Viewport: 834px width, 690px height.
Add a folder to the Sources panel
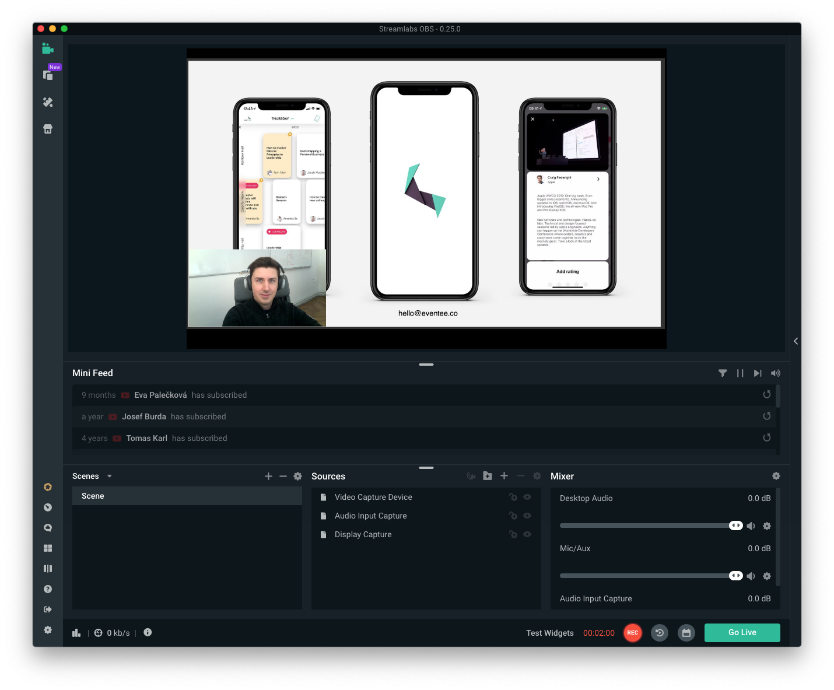pos(488,476)
